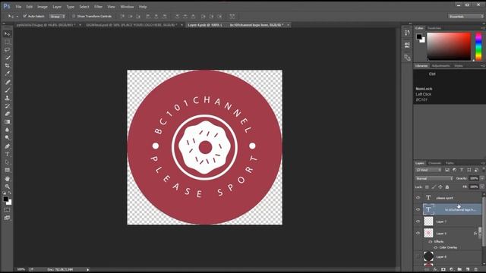This screenshot has height=273, width=486.
Task: Toggle the Show Transform Controls checkbox
Action: 74,16
